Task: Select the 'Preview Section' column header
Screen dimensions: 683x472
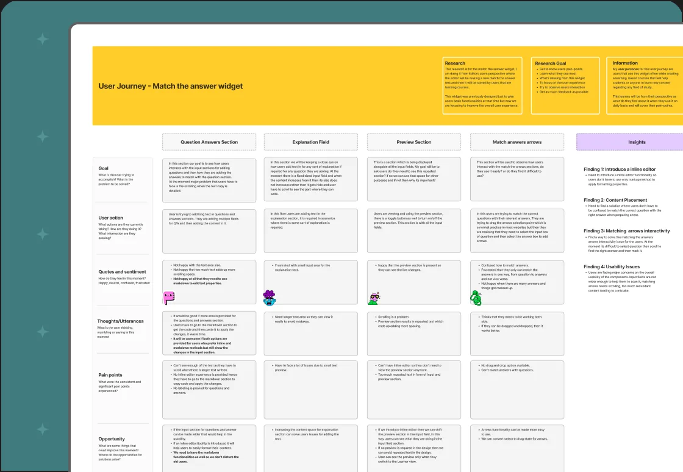Action: click(x=414, y=142)
